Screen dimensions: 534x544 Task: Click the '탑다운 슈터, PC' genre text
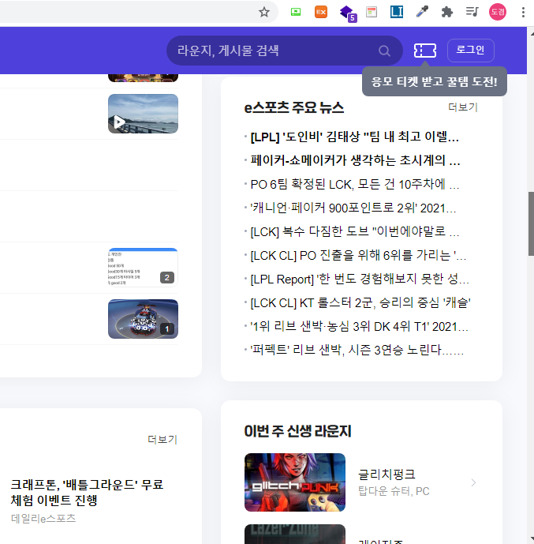394,491
